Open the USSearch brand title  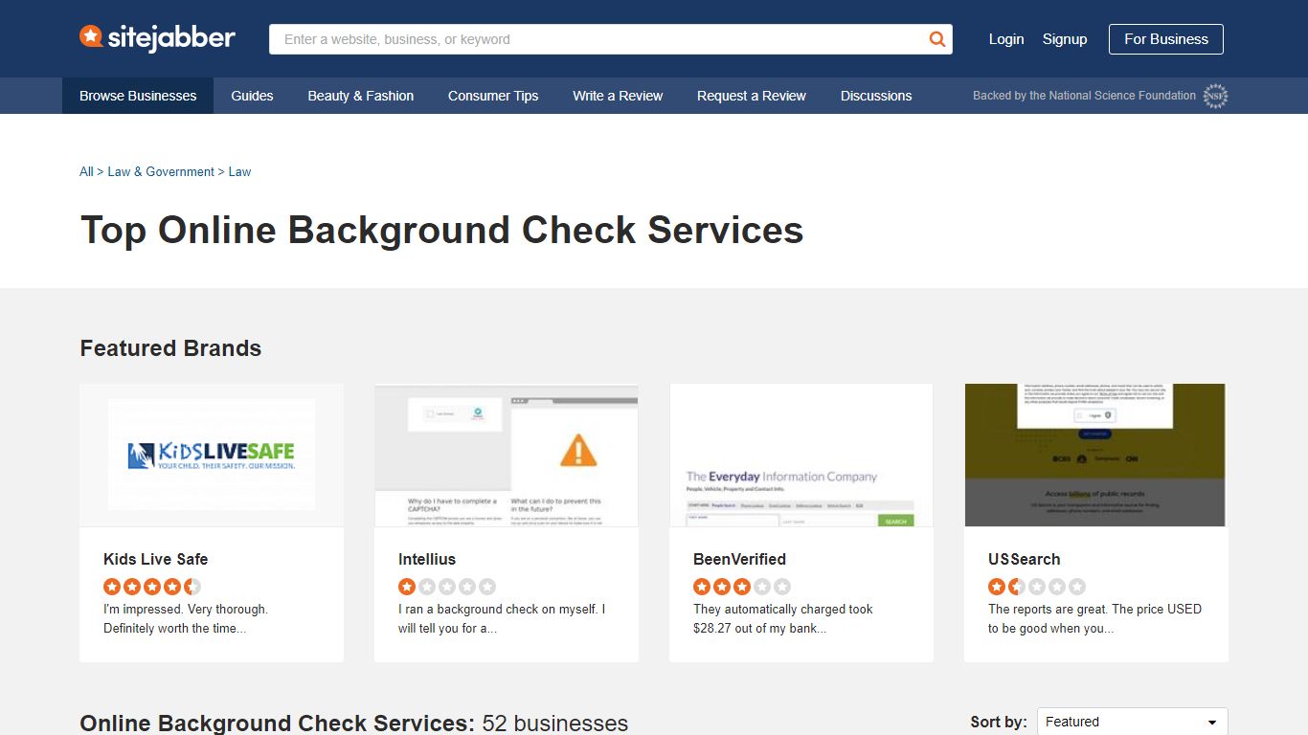(x=1024, y=559)
